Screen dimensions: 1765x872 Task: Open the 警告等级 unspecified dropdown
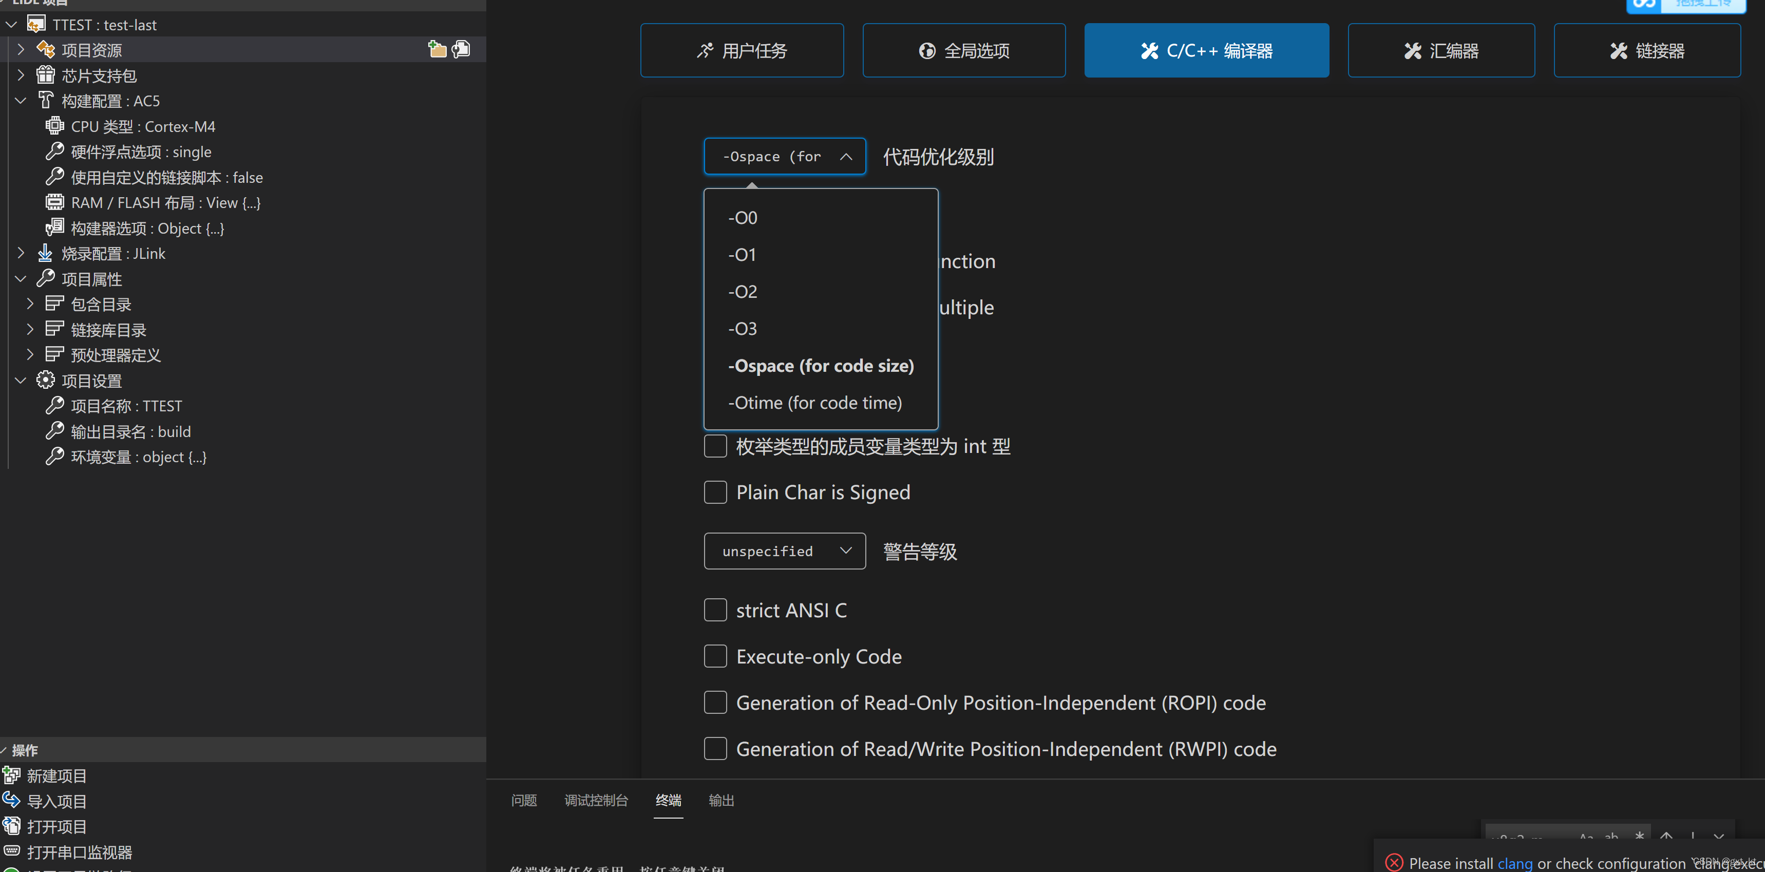tap(784, 551)
